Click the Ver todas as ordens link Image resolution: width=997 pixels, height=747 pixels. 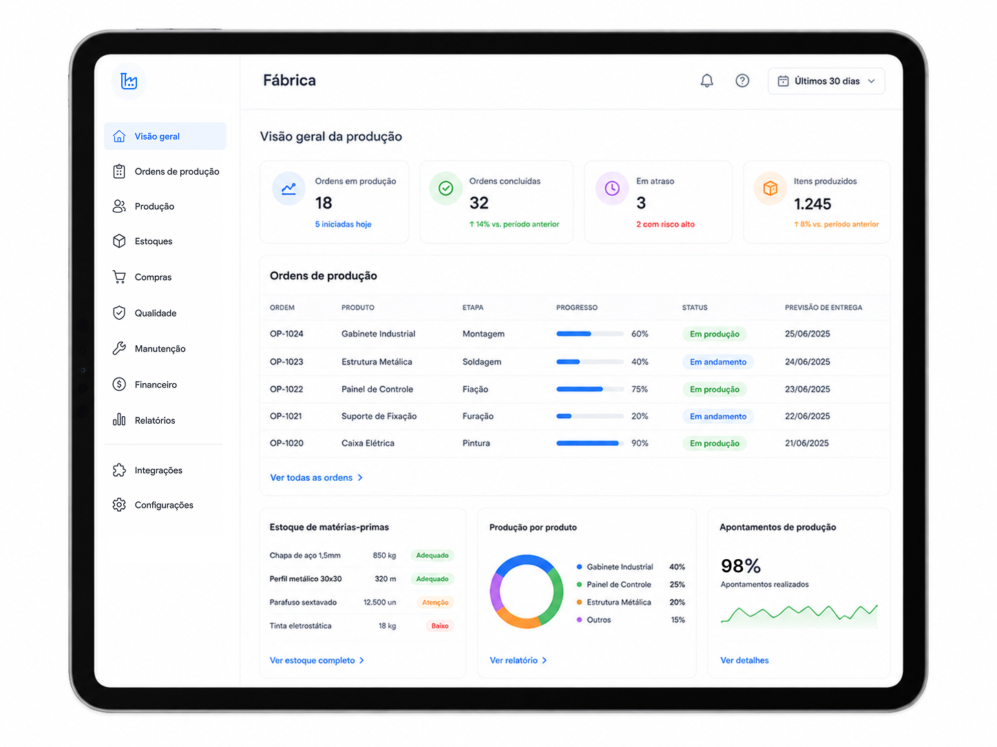click(x=317, y=477)
